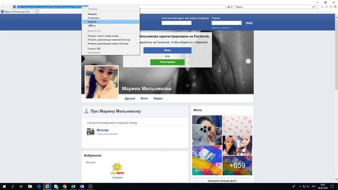
Task: Open Google Chrome from the taskbar
Action: (64, 186)
